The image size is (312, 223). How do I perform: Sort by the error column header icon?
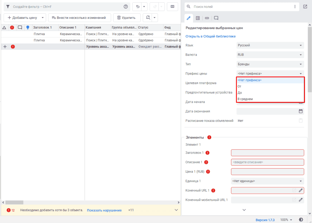pos(12,27)
